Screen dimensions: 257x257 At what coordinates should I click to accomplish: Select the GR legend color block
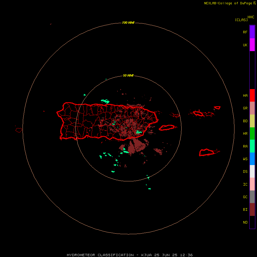pyautogui.click(x=252, y=108)
